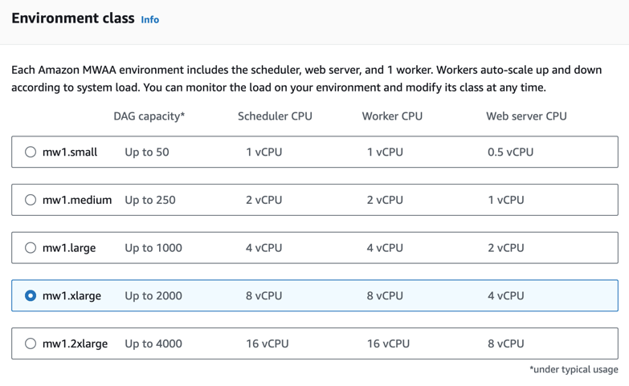The height and width of the screenshot is (386, 629).
Task: Click the mw1.medium class name label
Action: pyautogui.click(x=77, y=200)
